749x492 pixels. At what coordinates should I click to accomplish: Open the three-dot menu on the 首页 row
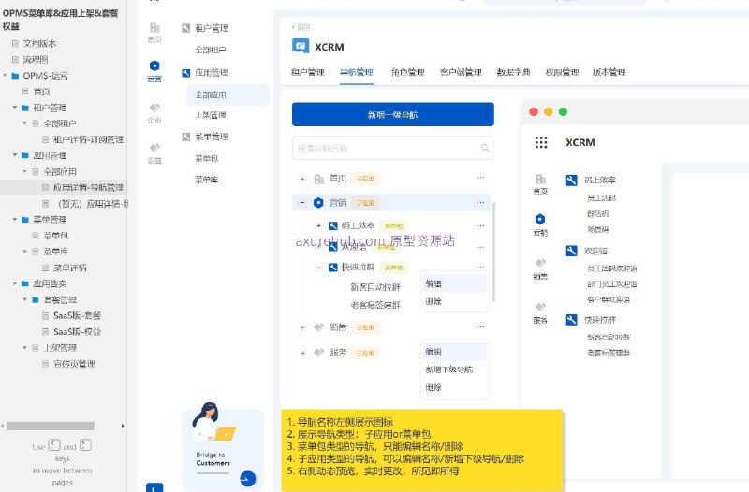[480, 178]
